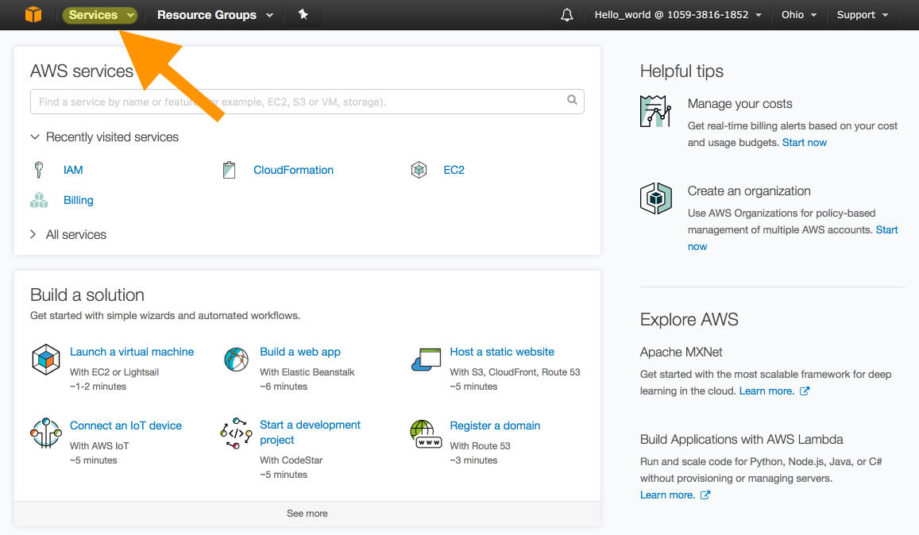Click the CloudFormation clipboard icon

pos(230,170)
